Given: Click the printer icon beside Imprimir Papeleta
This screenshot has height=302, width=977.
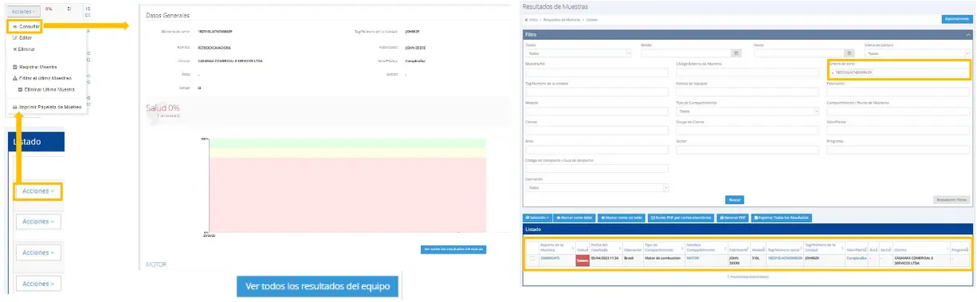Looking at the screenshot, I should [x=15, y=107].
